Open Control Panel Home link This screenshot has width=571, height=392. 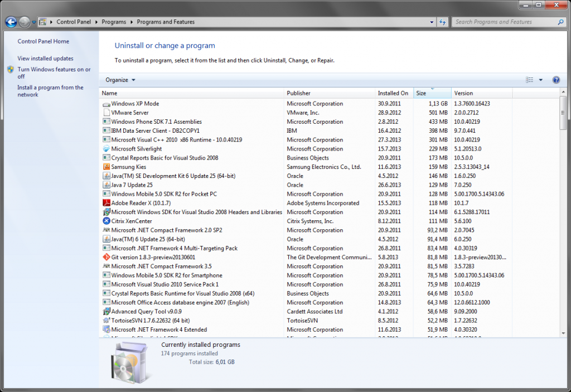coord(43,41)
